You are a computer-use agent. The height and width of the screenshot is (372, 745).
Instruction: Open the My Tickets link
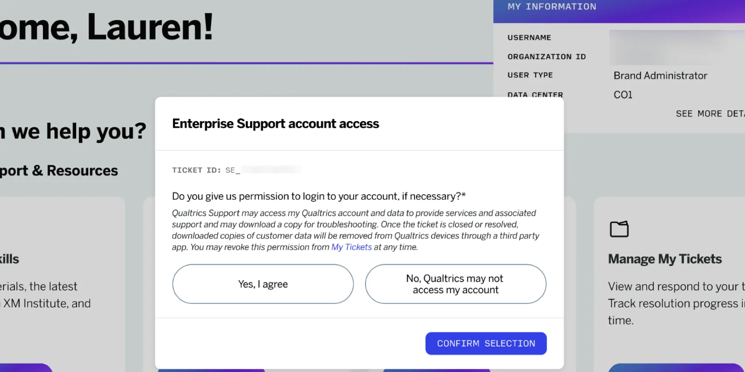coord(351,247)
